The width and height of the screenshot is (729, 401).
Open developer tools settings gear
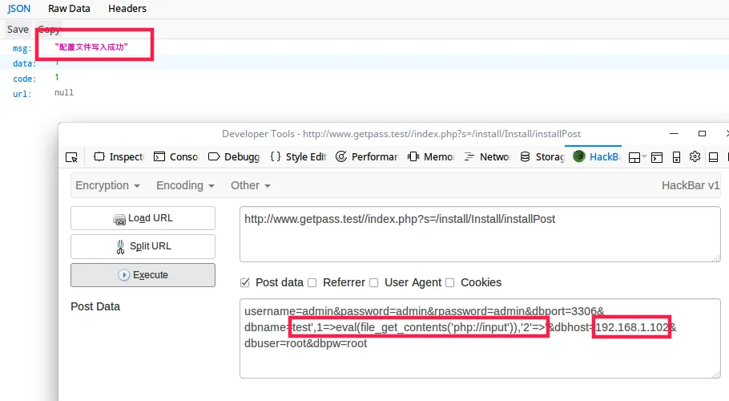tap(695, 157)
